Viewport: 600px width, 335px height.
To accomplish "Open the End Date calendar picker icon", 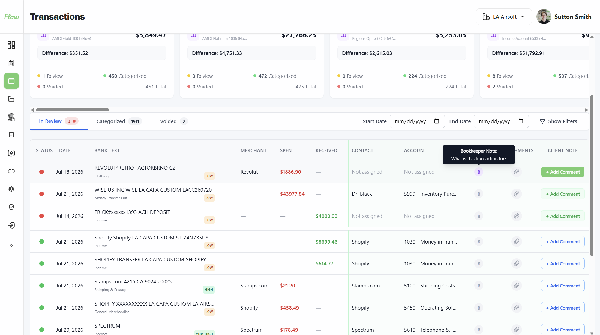I will tap(521, 121).
